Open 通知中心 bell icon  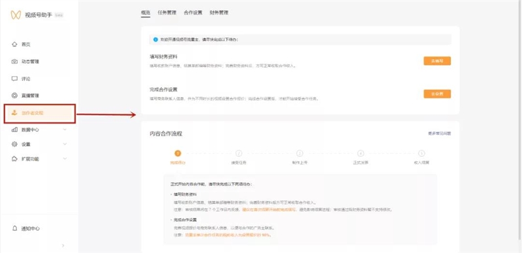point(14,228)
